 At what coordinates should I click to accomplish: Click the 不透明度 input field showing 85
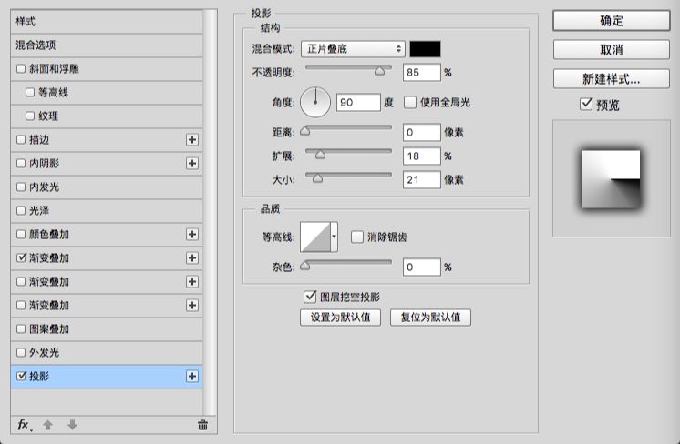[421, 72]
